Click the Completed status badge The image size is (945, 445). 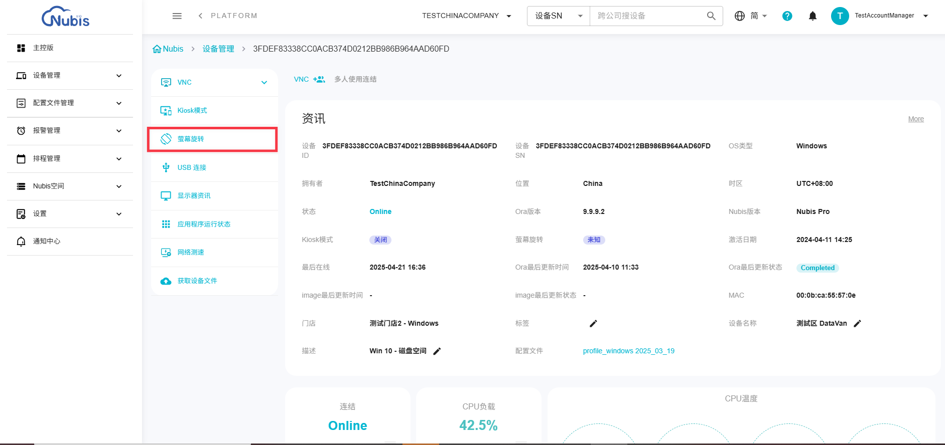point(818,268)
